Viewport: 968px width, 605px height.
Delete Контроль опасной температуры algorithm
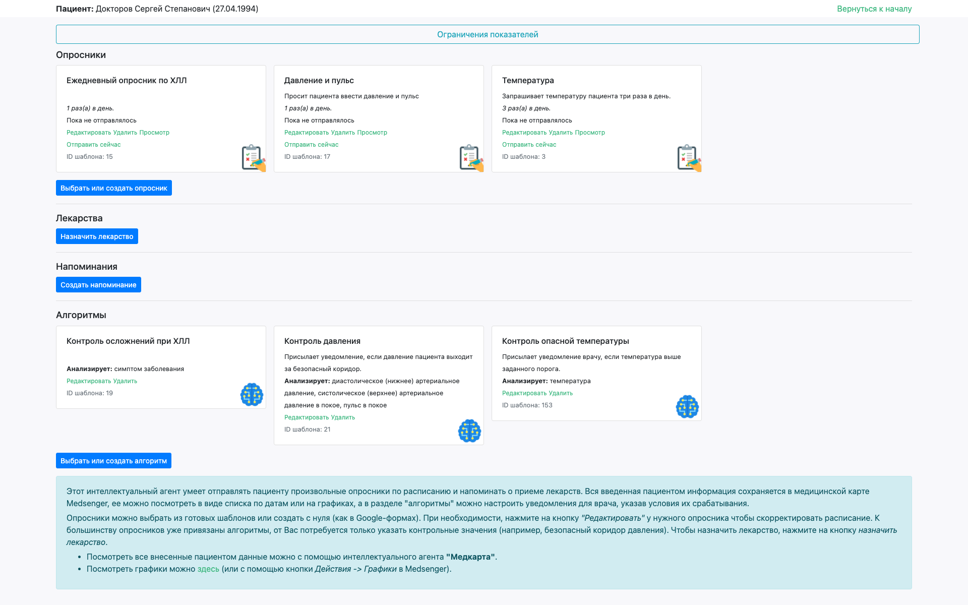(x=561, y=393)
